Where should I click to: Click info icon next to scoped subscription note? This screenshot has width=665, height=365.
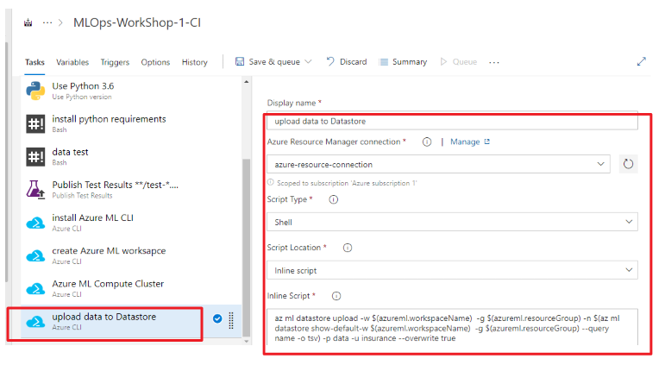[x=271, y=183]
